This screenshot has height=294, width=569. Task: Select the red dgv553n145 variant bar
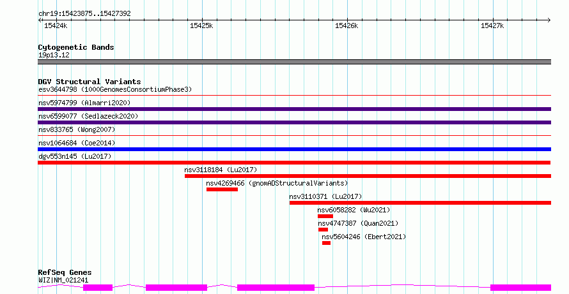[x=294, y=163]
